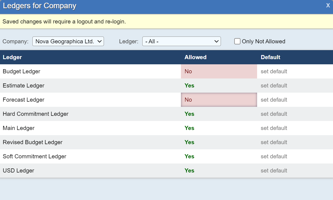Close the Ledgers for Company dialog
Image resolution: width=333 pixels, height=200 pixels.
[x=328, y=6]
